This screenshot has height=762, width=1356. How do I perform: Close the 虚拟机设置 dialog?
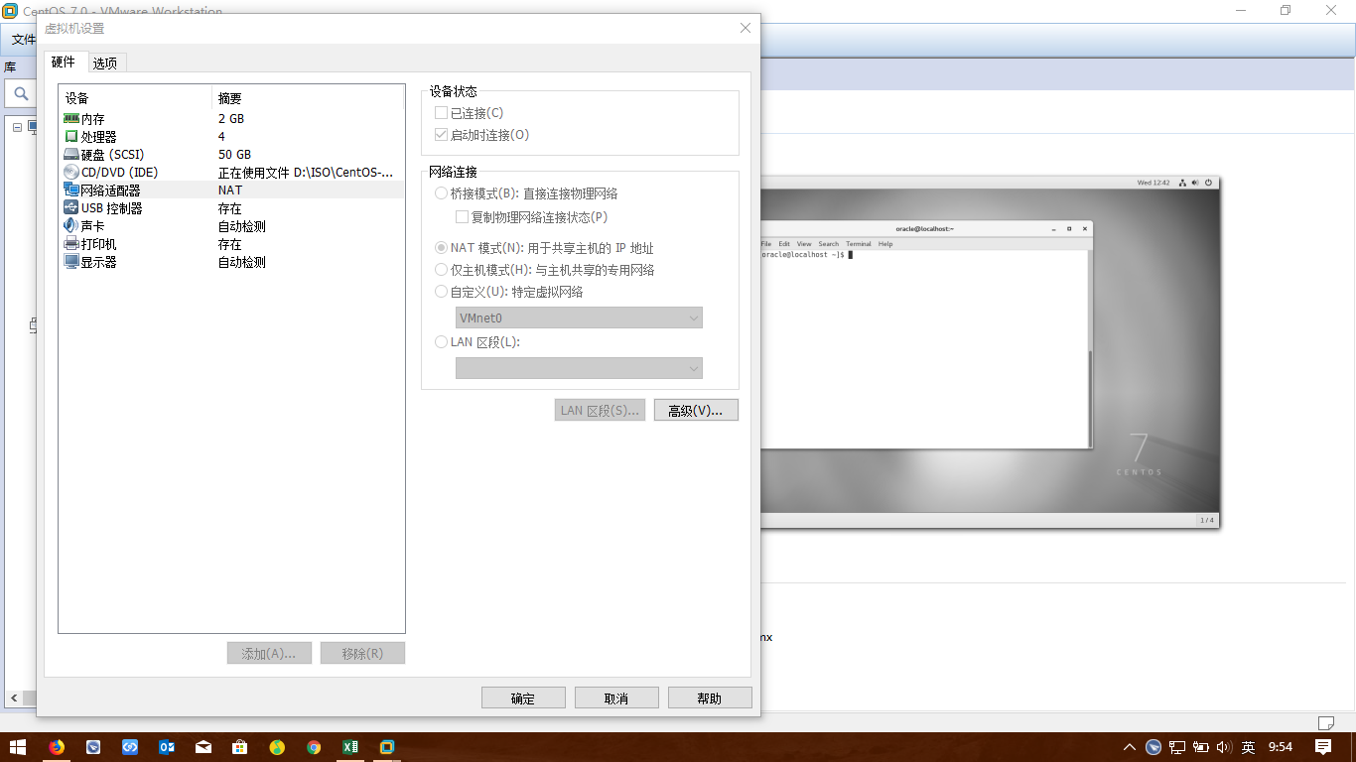pyautogui.click(x=746, y=28)
